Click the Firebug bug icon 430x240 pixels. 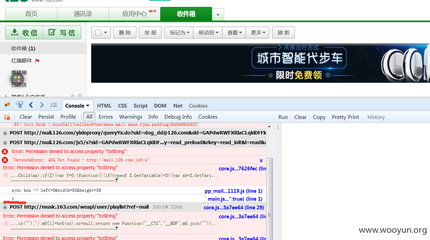[7, 105]
